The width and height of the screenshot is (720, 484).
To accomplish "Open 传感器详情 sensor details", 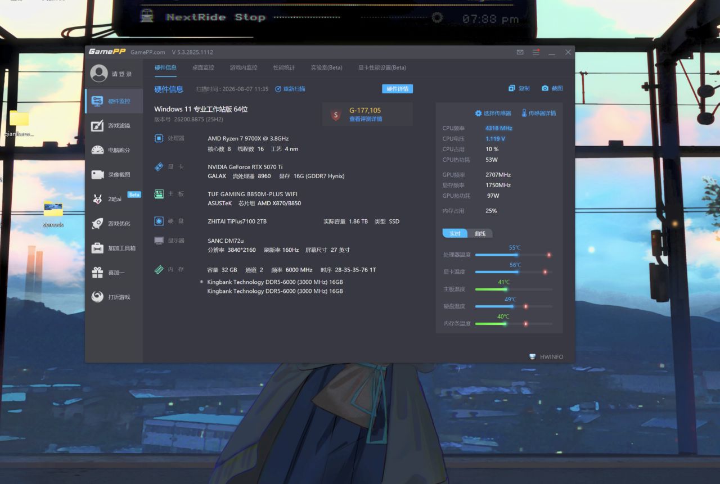I will pyautogui.click(x=539, y=113).
